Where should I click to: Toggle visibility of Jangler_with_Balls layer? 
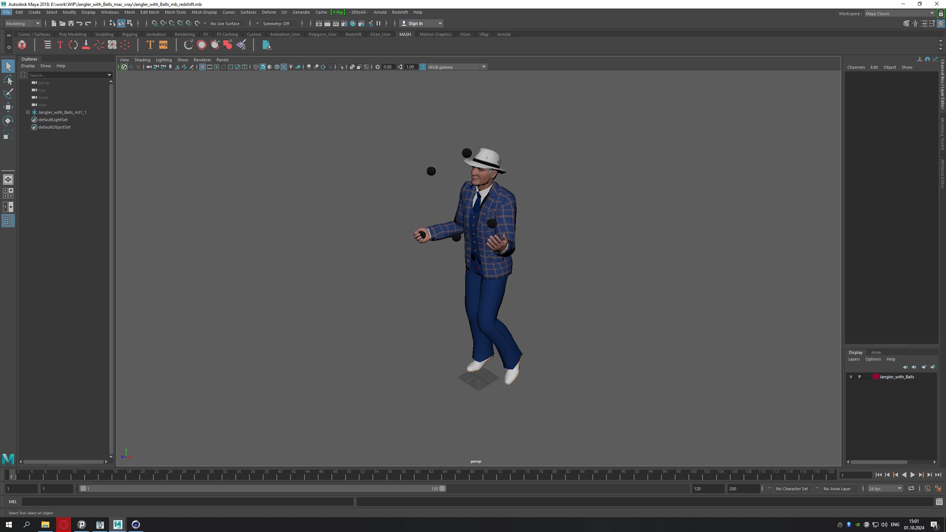[x=851, y=377]
